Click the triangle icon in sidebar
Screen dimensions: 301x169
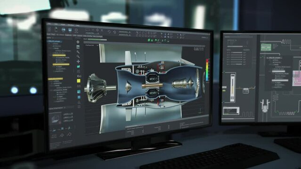(79, 102)
